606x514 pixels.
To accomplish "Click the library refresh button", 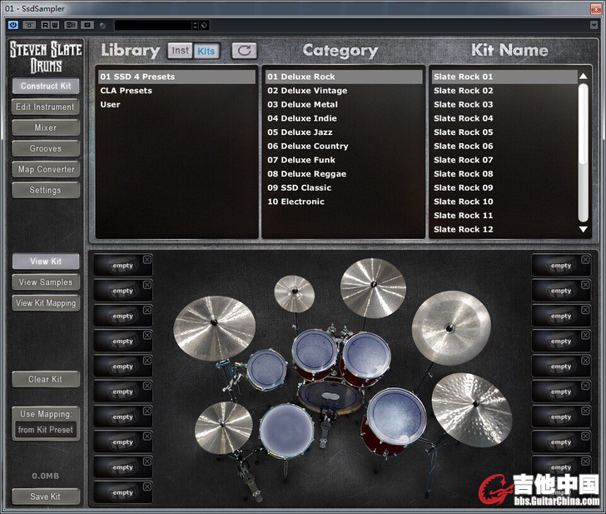I will 244,51.
